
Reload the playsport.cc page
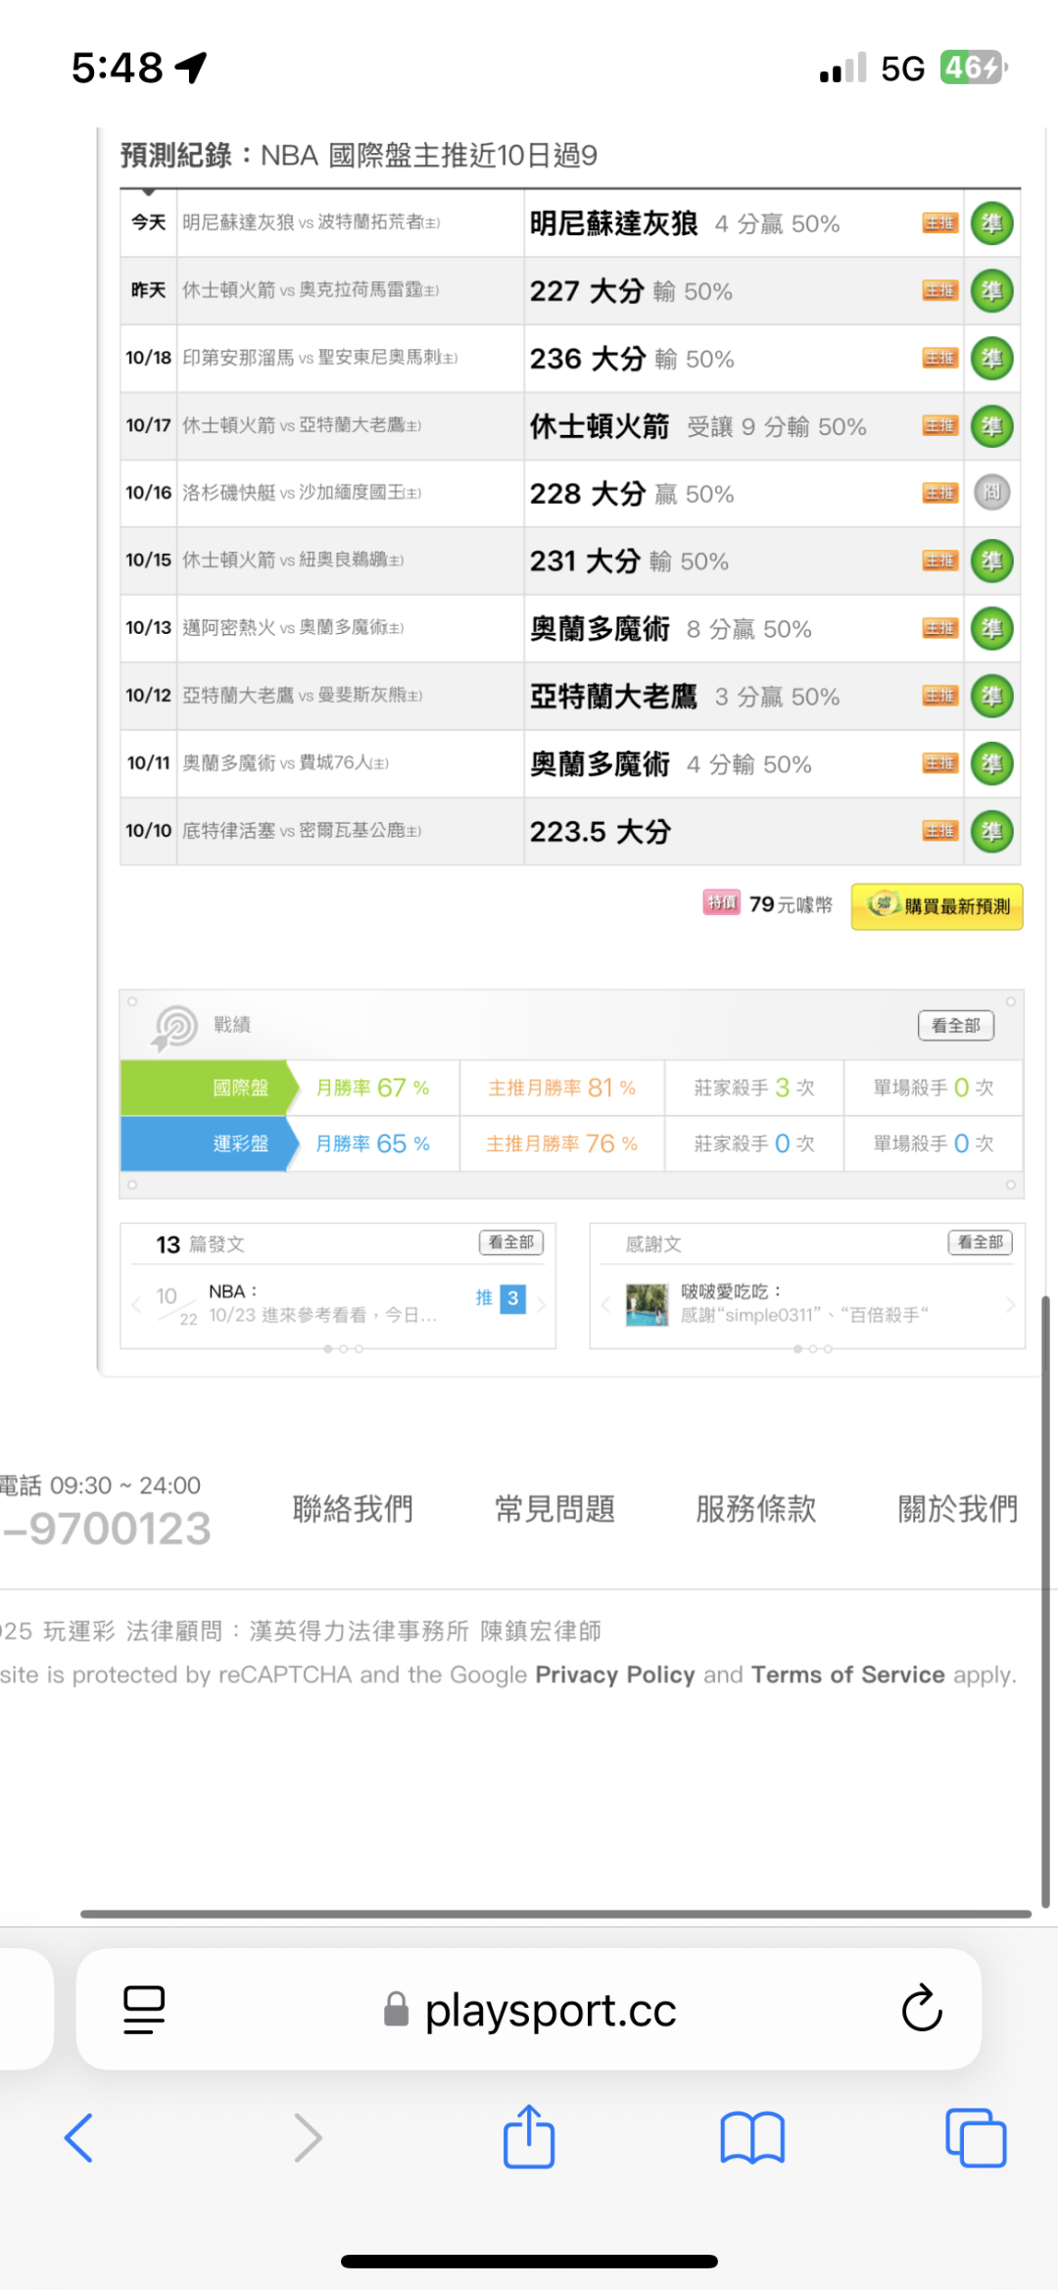point(921,2009)
